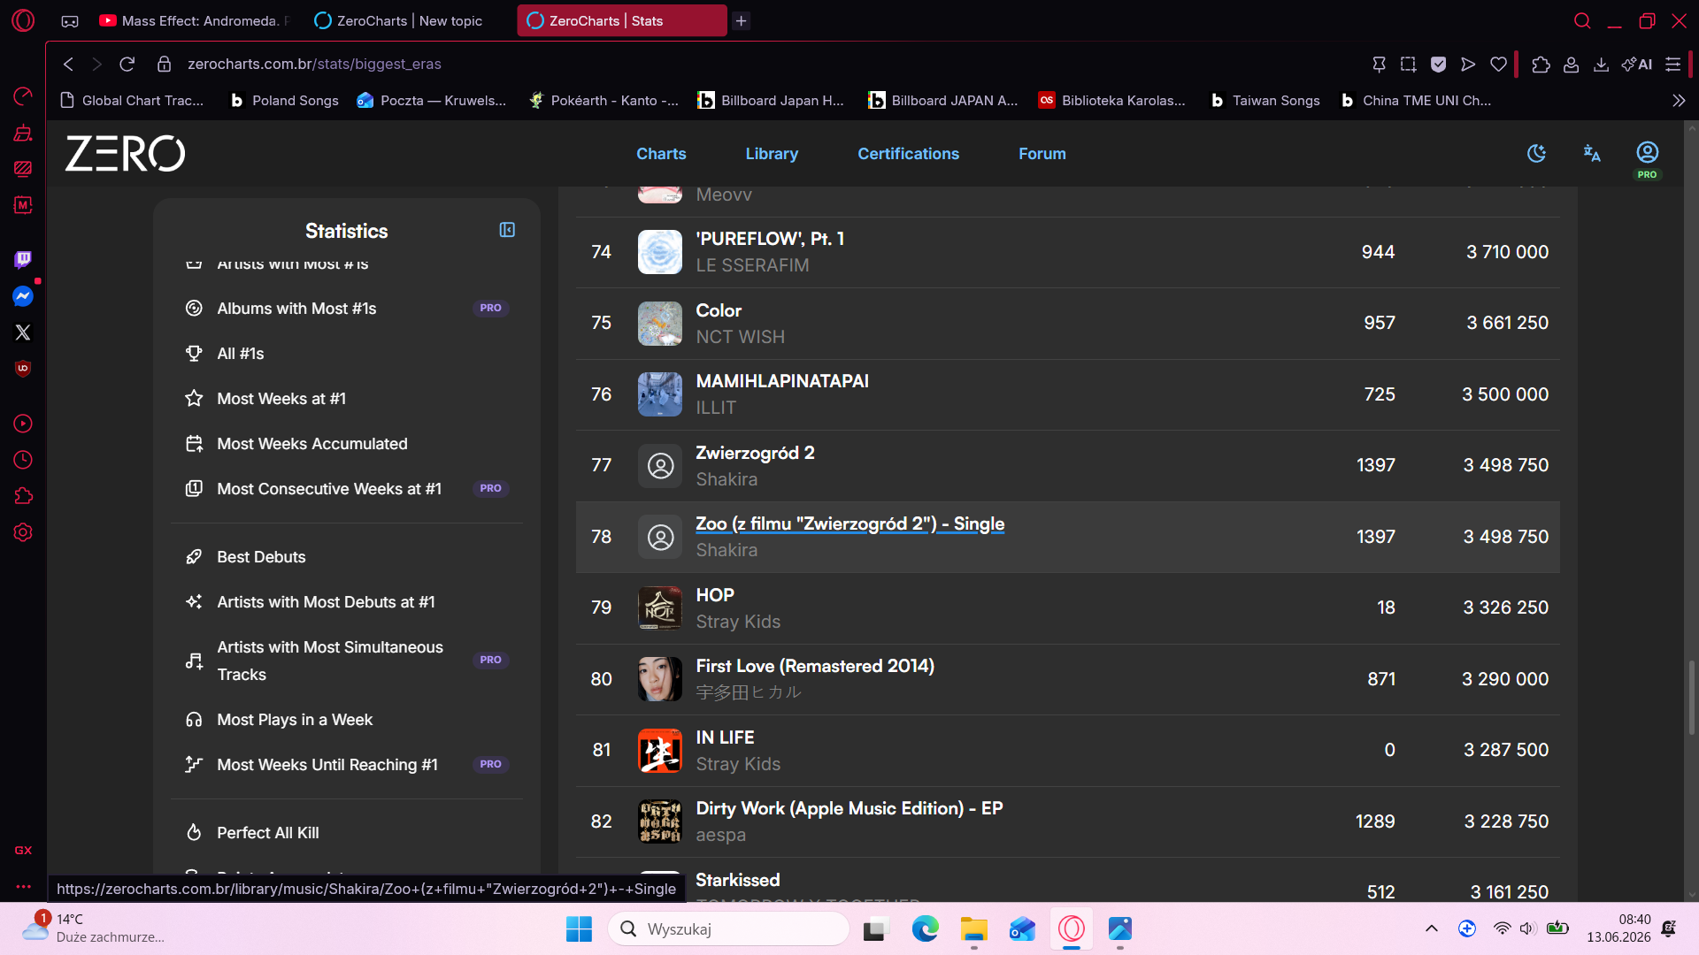Open Messenger in the Opera sidebar
This screenshot has width=1699, height=955.
click(x=23, y=296)
